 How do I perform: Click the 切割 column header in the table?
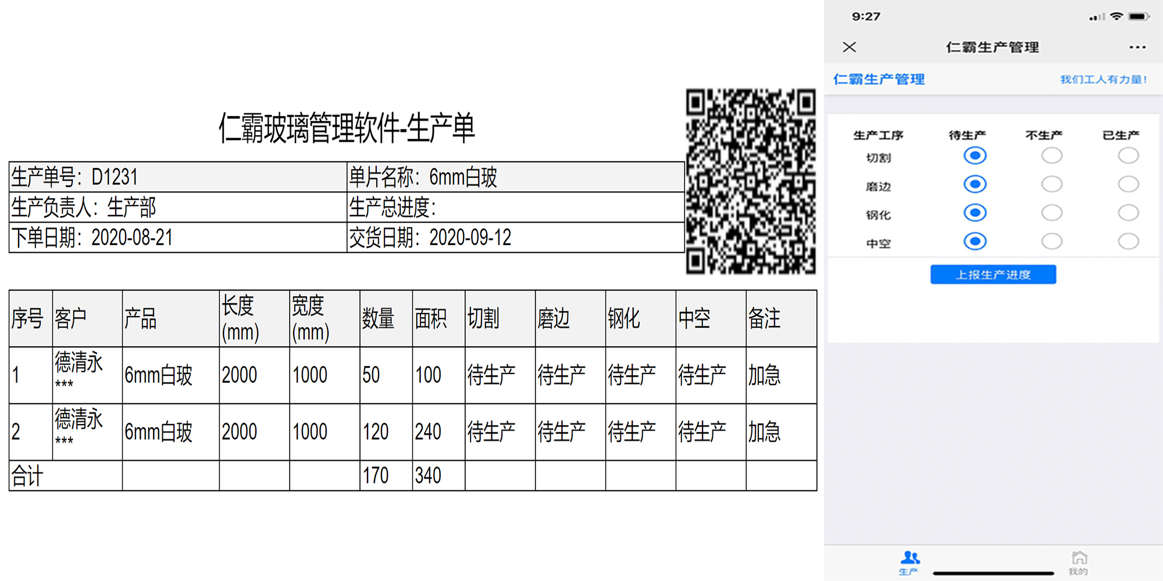pyautogui.click(x=500, y=319)
